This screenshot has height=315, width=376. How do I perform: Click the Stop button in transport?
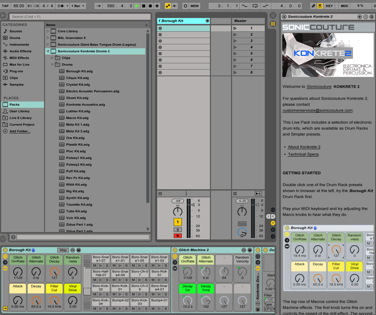[144, 6]
